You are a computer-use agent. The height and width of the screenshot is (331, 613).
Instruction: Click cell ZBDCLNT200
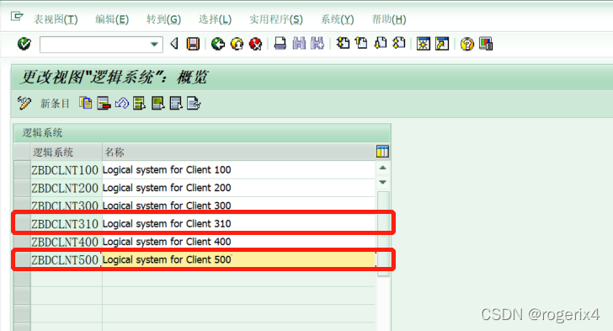(66, 188)
